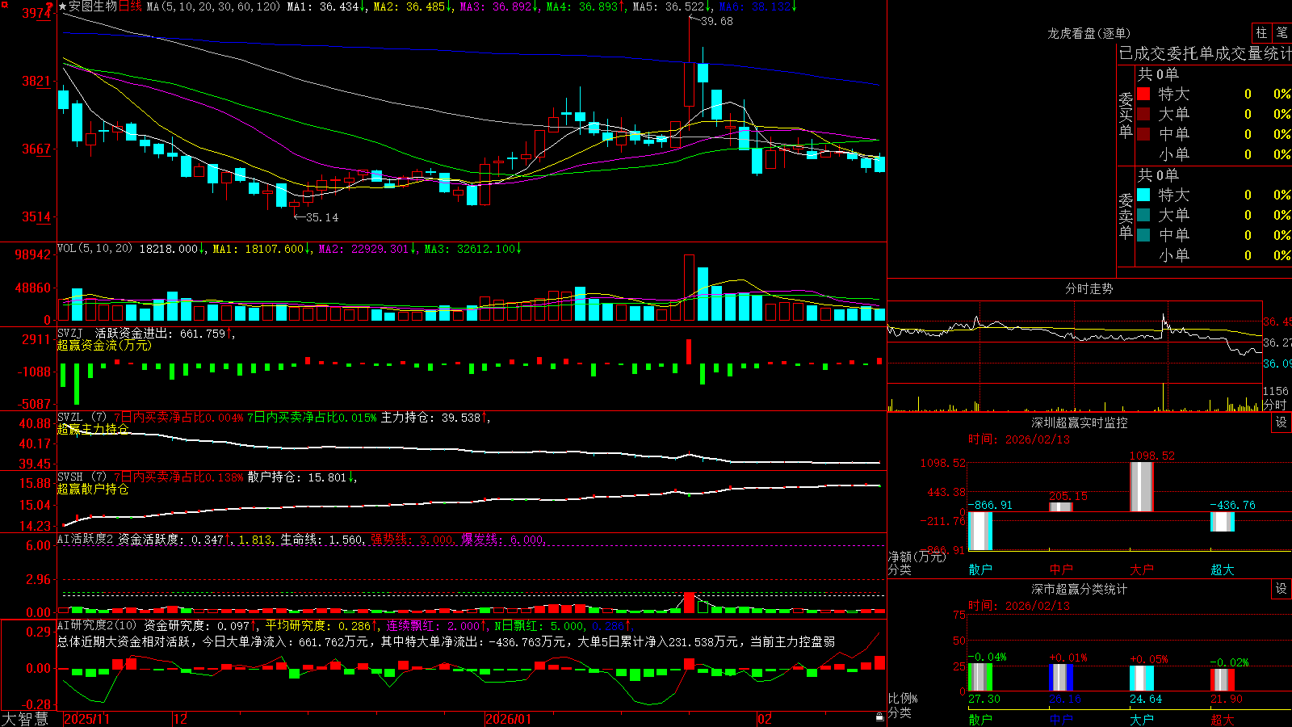The height and width of the screenshot is (727, 1292).
Task: Click the 超赢主力持仓 label
Action: tap(93, 429)
